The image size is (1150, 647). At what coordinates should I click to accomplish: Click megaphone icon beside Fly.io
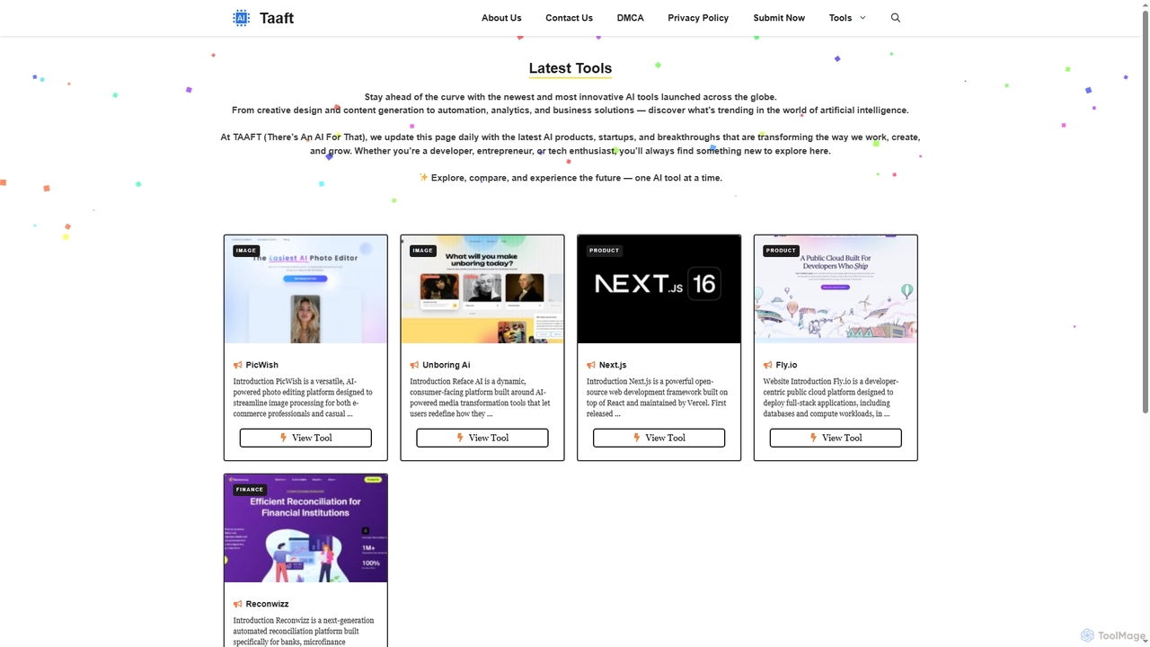click(x=768, y=365)
